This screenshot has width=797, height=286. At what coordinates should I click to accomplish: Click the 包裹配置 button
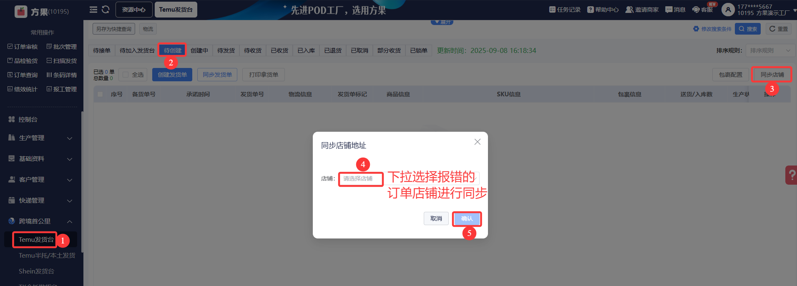pos(731,75)
